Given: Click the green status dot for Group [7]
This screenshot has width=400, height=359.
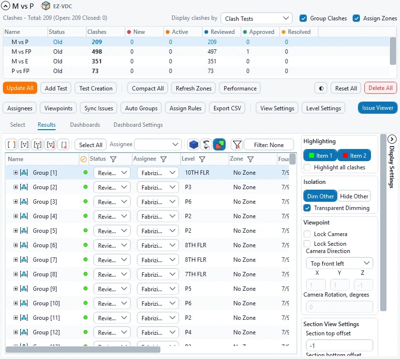Looking at the screenshot, I should click(86, 259).
